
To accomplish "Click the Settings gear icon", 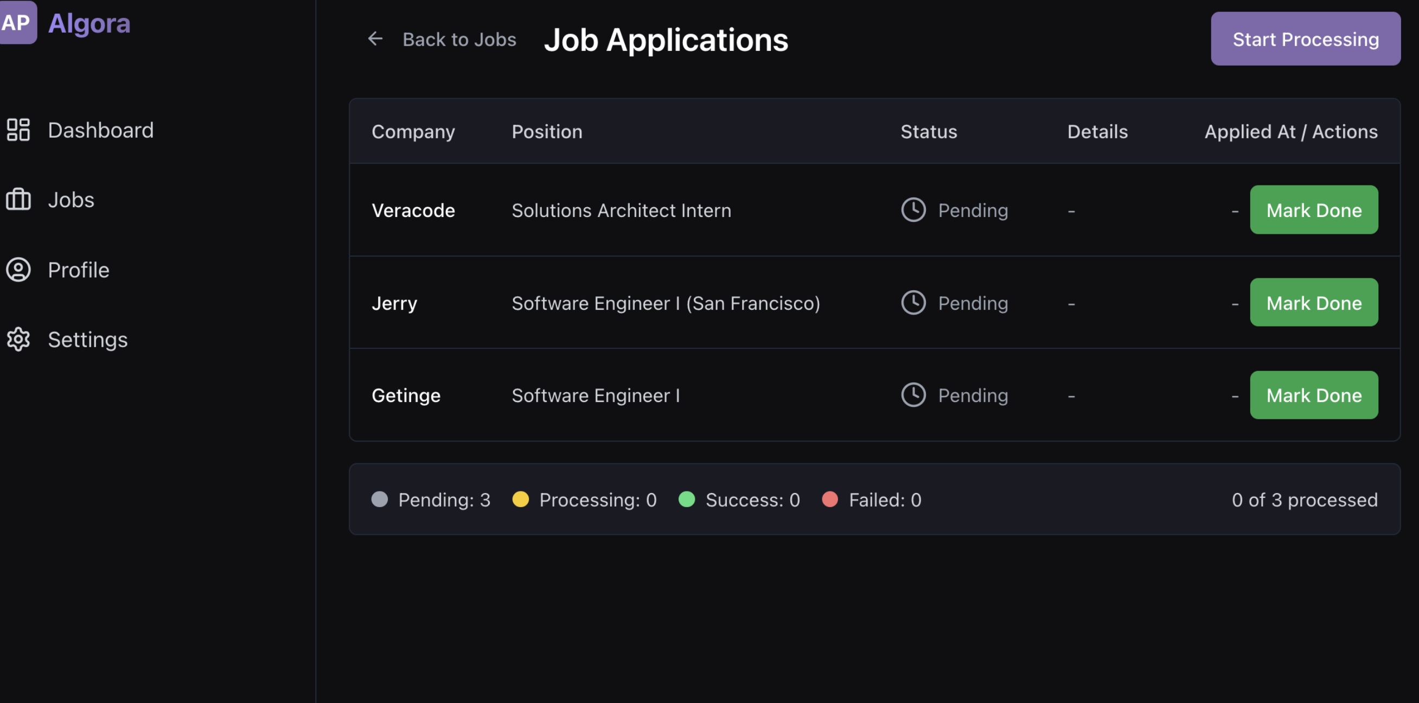I will [x=18, y=340].
